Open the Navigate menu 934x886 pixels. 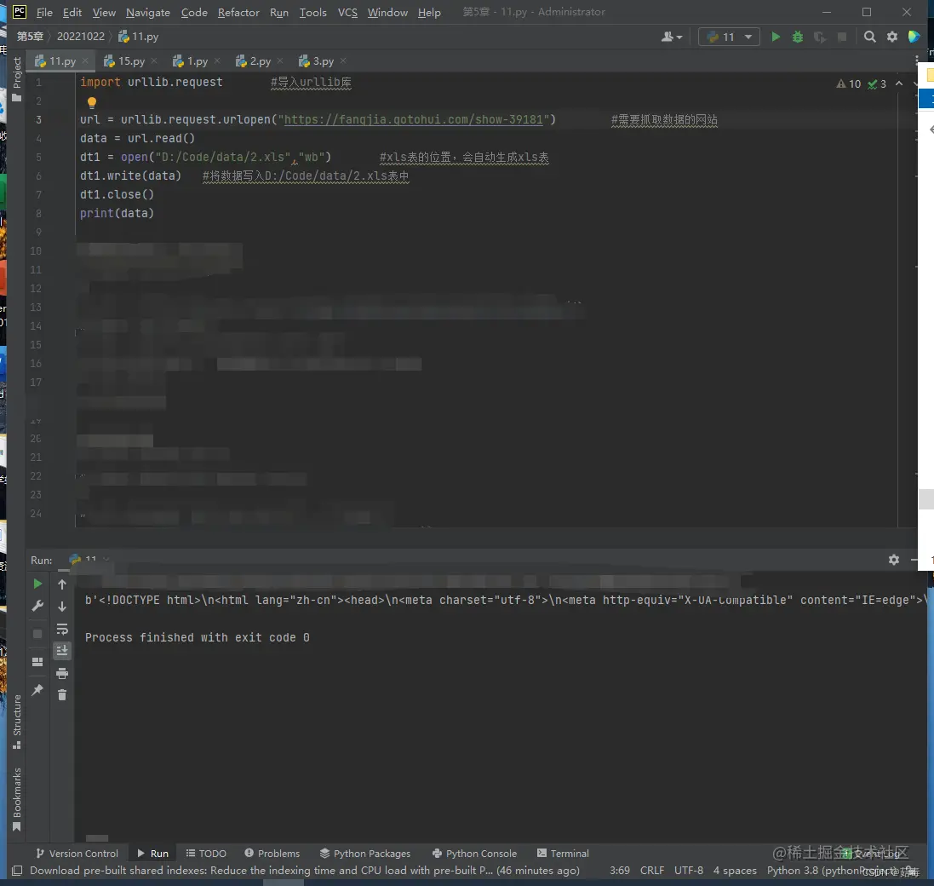[x=148, y=13]
